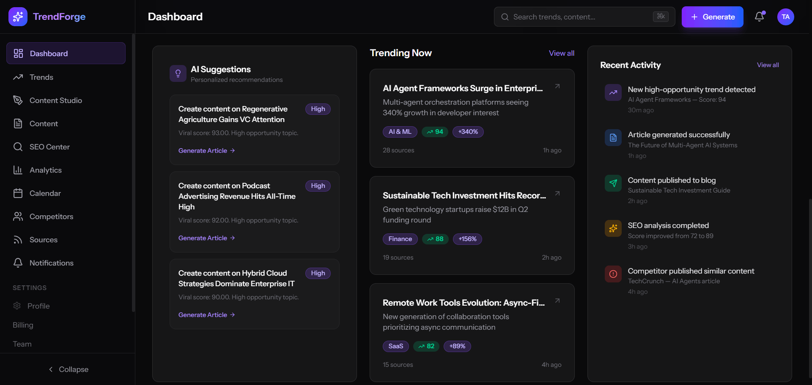Click the Content Studio pen icon
The image size is (812, 385).
coord(18,100)
